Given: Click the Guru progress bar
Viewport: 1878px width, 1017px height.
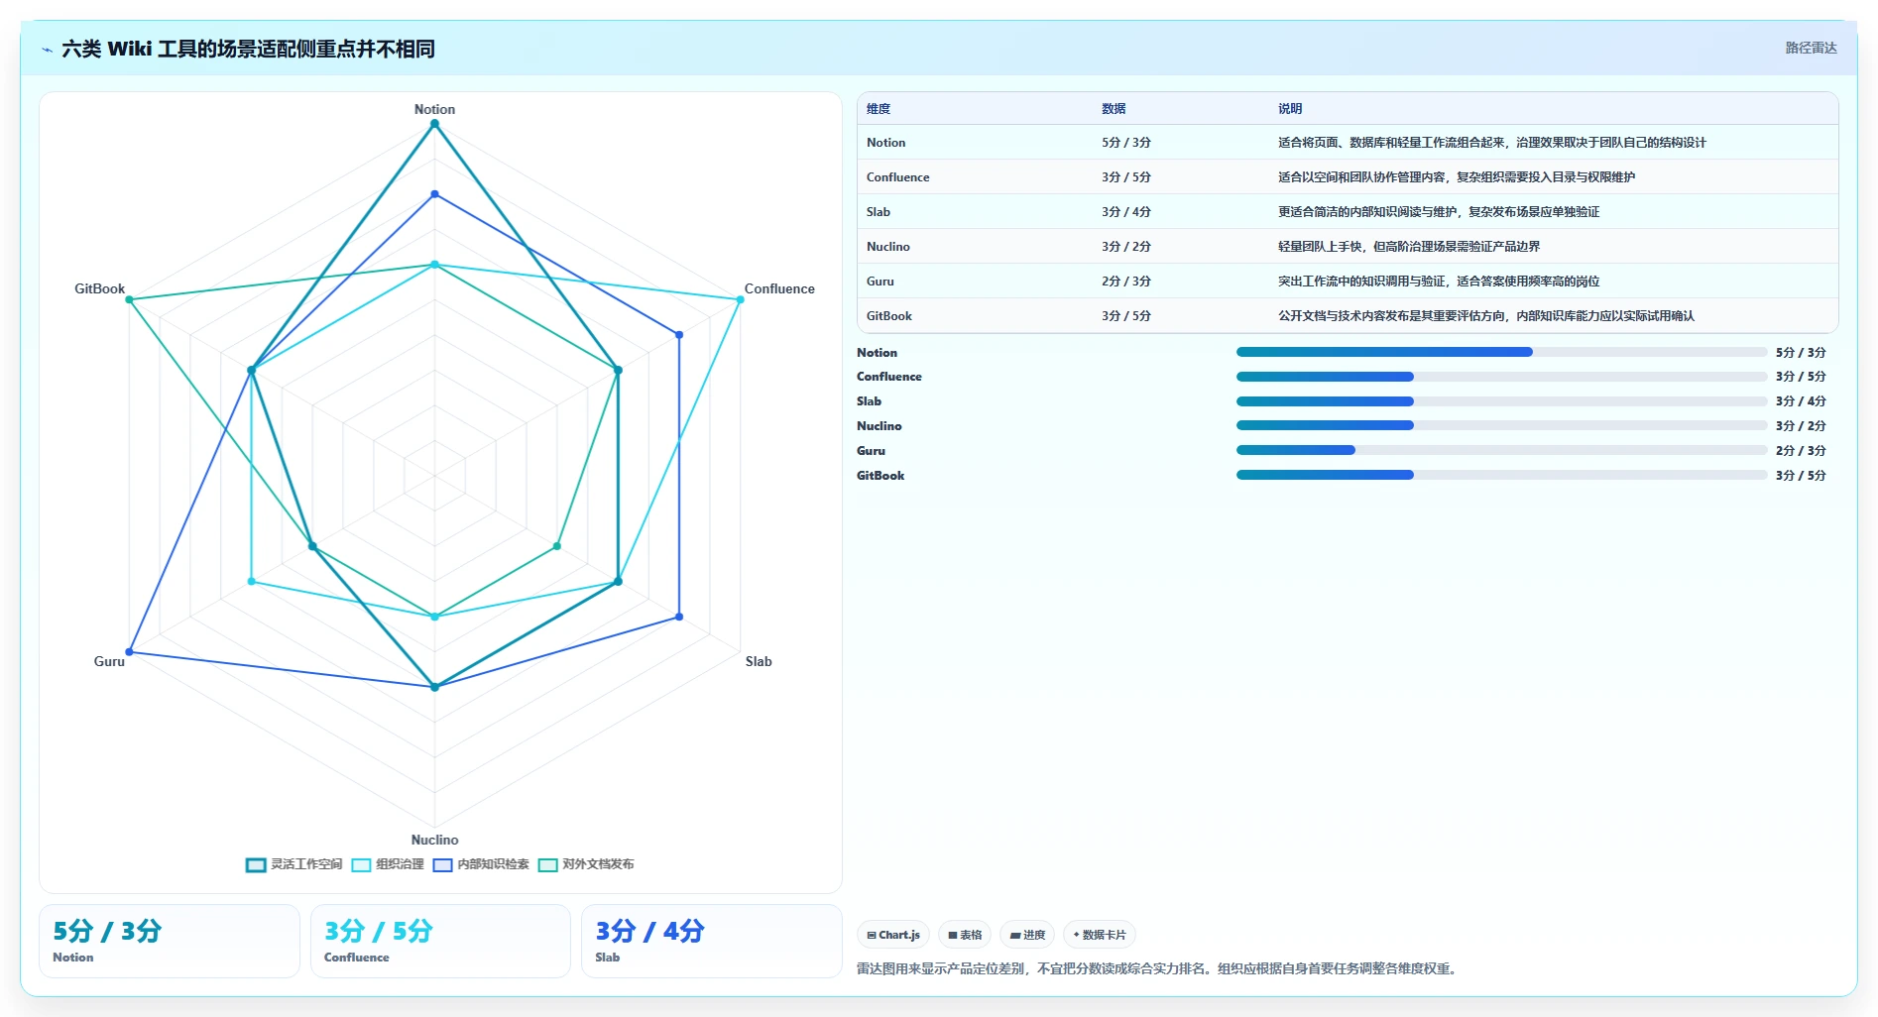Looking at the screenshot, I should pyautogui.click(x=1501, y=450).
